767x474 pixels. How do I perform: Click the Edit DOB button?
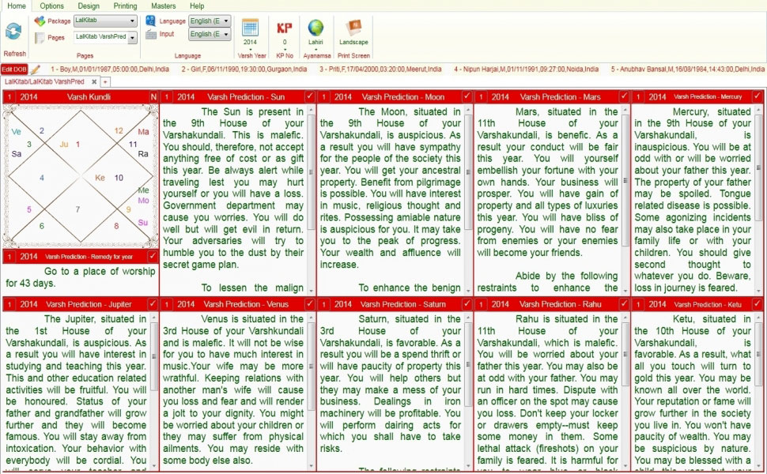point(13,69)
